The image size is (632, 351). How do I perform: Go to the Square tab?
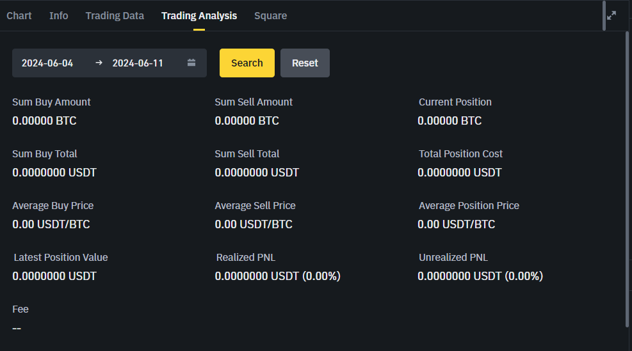tap(270, 16)
